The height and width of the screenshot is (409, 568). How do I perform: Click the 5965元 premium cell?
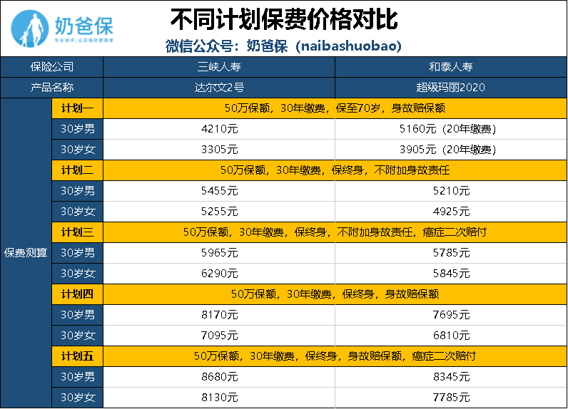219,252
